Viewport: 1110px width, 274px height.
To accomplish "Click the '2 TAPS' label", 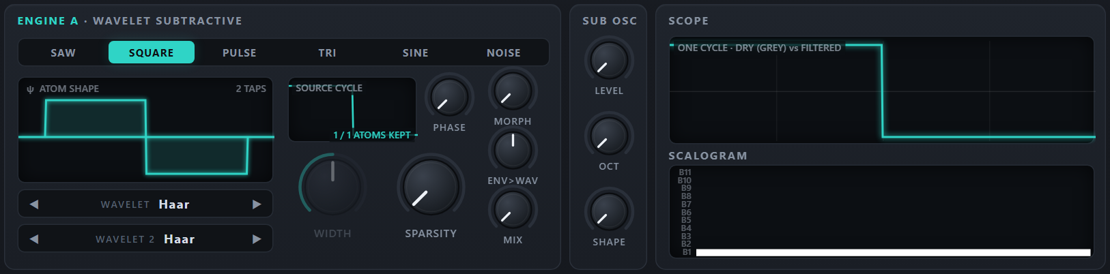I will tap(251, 89).
